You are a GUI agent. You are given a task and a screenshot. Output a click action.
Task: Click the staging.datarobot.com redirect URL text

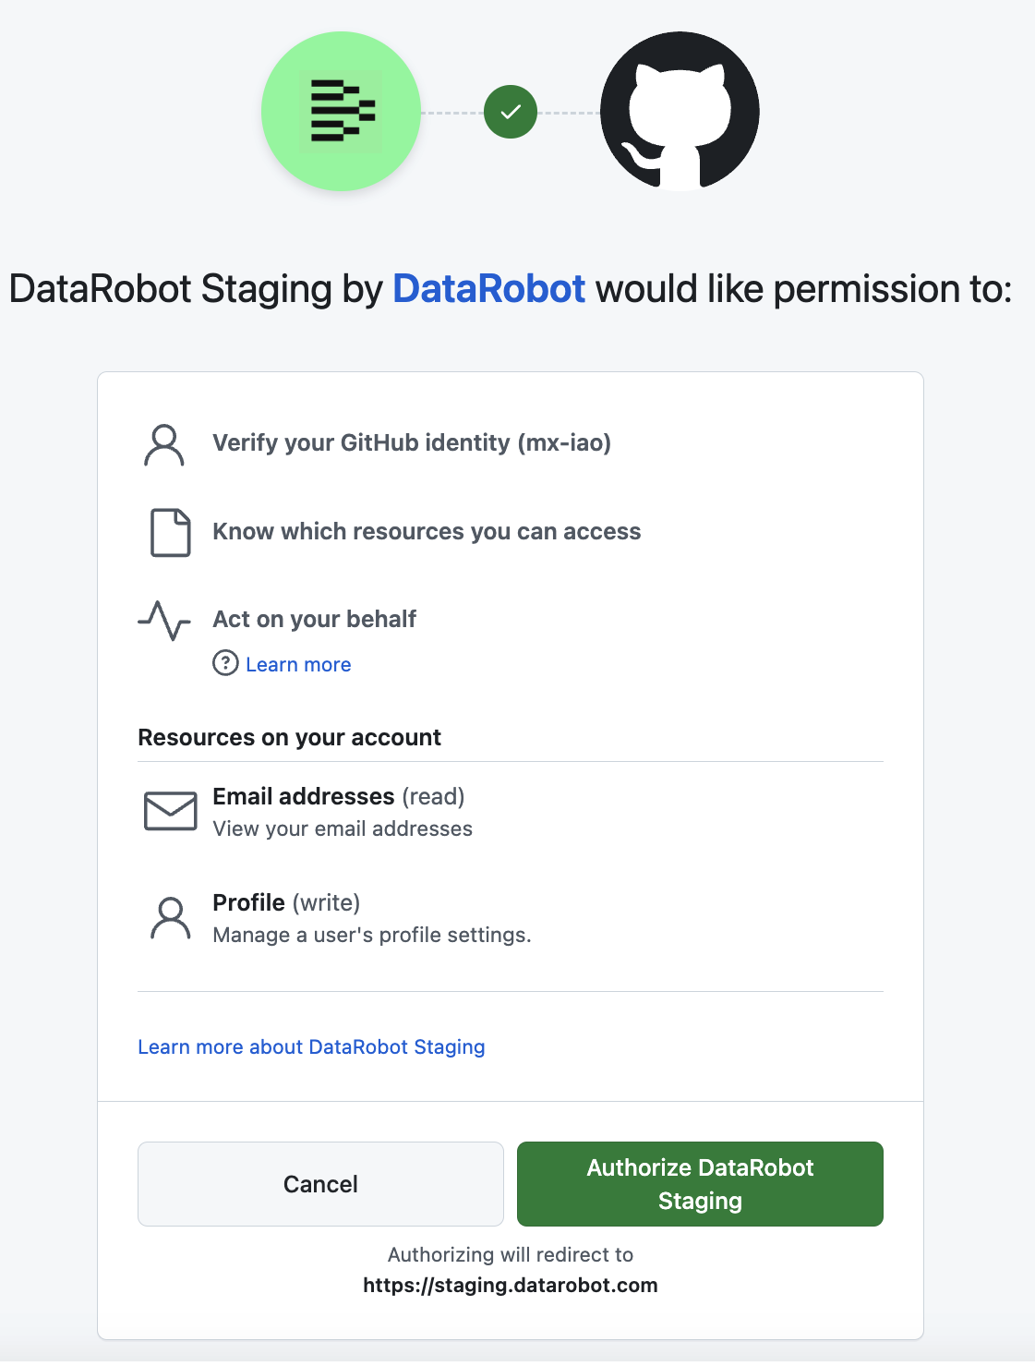510,1285
